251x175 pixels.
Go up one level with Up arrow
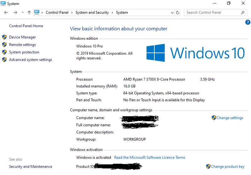[29, 12]
